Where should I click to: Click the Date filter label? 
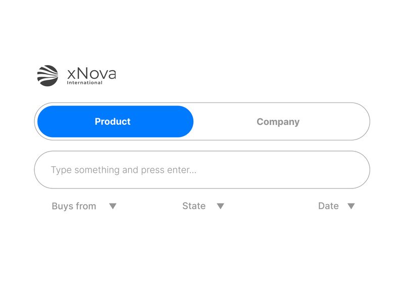[328, 206]
